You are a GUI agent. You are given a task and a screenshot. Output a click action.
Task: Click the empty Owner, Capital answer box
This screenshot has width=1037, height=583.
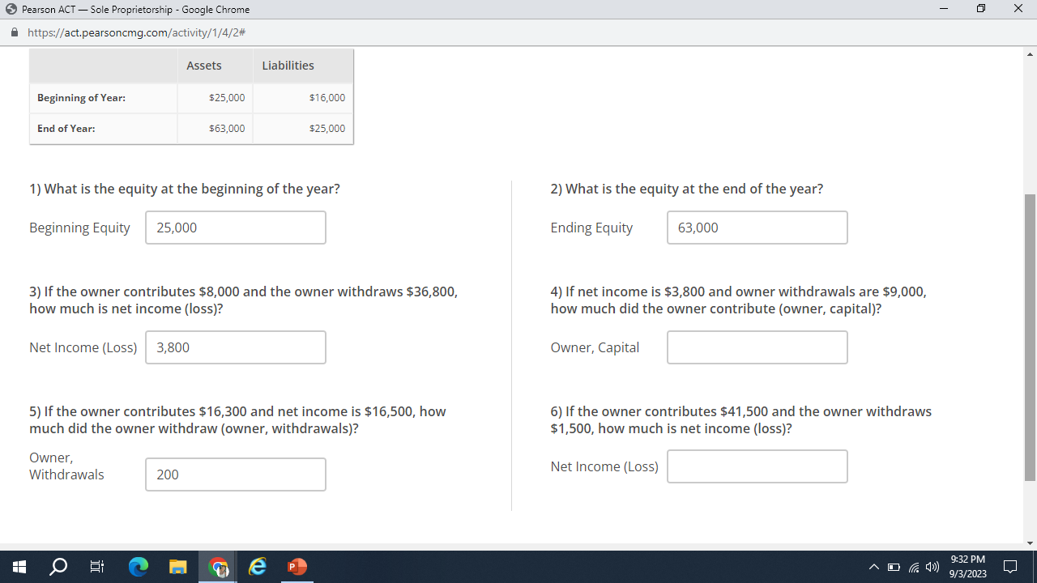(757, 347)
